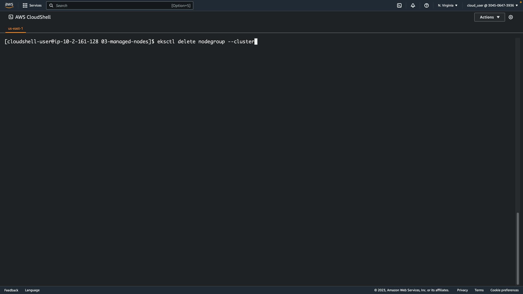
Task: Select the us-east-1 terminal tab
Action: [16, 28]
